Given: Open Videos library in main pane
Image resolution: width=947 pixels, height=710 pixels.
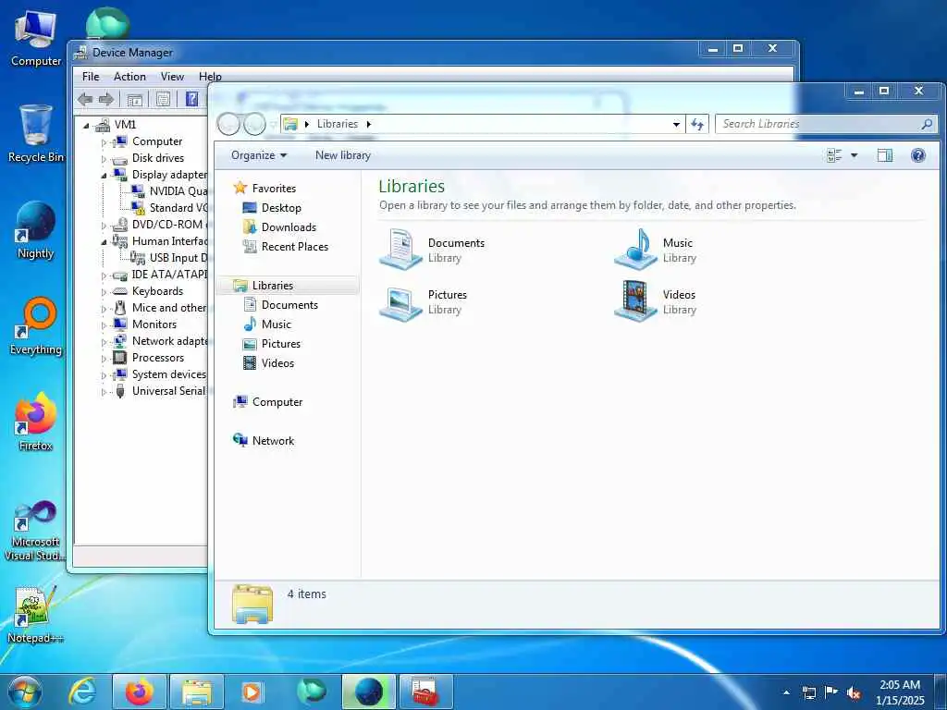Looking at the screenshot, I should tap(656, 301).
